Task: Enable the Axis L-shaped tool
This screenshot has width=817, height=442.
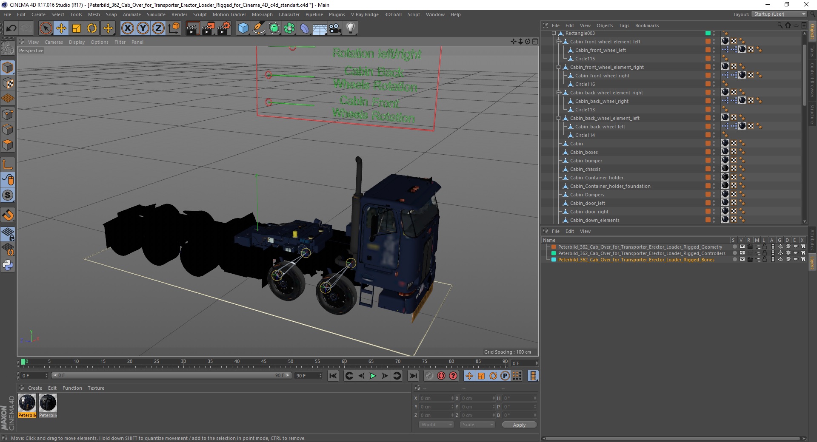Action: click(x=8, y=164)
